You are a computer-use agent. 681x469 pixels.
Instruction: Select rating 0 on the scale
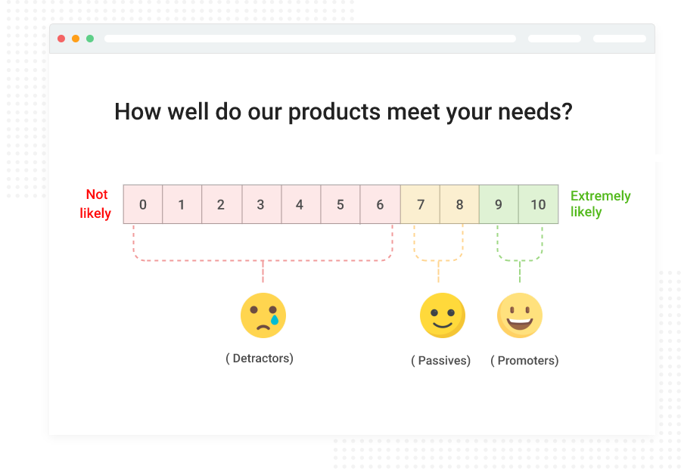143,204
